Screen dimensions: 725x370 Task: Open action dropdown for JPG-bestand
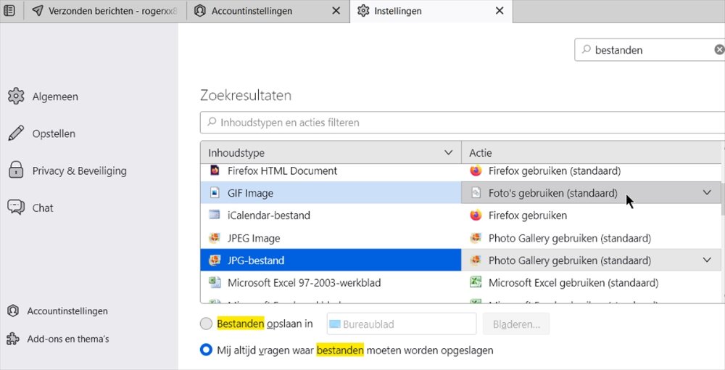click(707, 260)
